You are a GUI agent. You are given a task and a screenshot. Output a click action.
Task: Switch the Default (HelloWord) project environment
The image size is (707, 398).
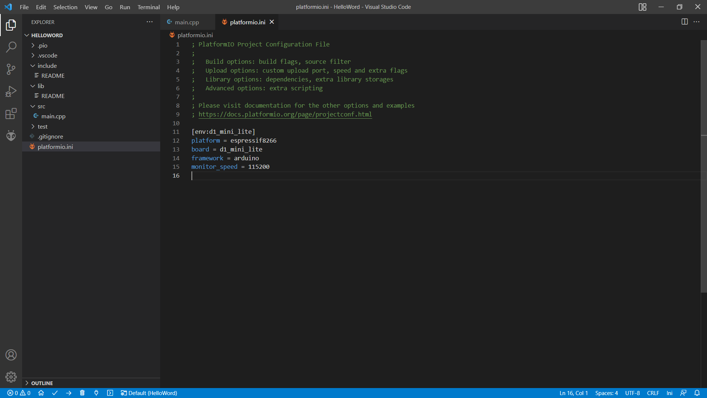point(149,393)
